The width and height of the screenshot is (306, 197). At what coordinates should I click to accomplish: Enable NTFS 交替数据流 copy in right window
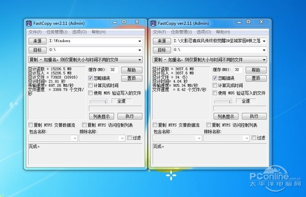click(x=155, y=125)
